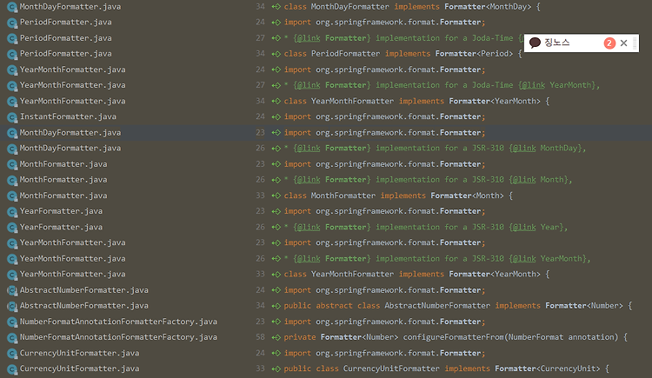Viewport: 652px width, 378px height.
Task: Select NumberFormatAnnotationFormatterFactory.java file name on line 23 row
Action: pos(118,322)
